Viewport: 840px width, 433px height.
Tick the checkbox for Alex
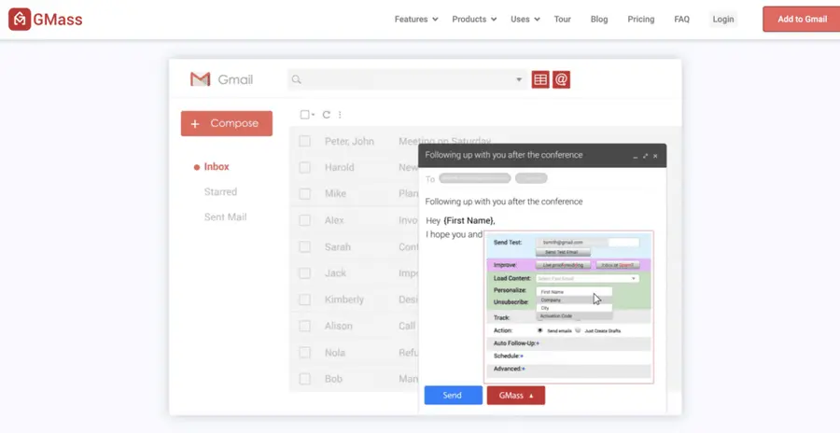click(x=305, y=220)
